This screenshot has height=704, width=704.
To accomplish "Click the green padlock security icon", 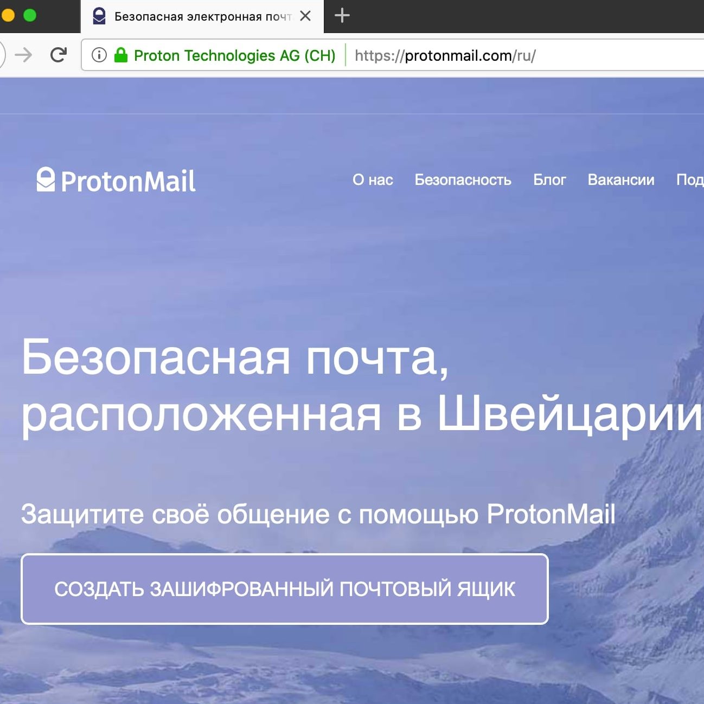I will pos(121,55).
